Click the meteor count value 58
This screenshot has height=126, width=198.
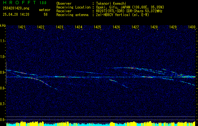46,14
